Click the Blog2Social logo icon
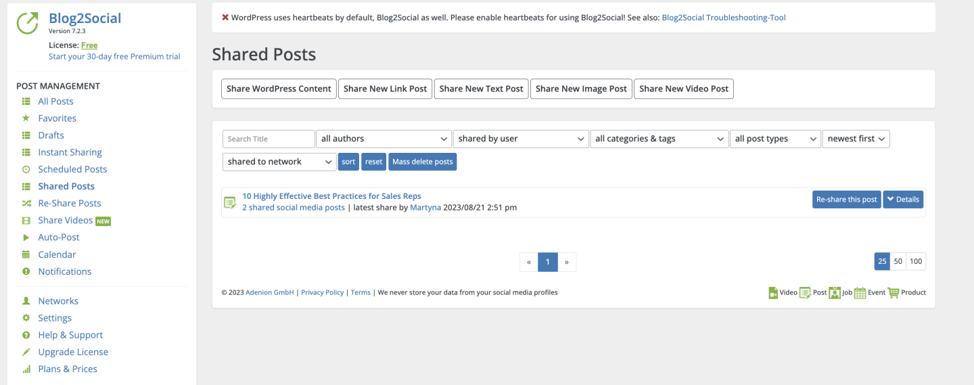Viewport: 974px width, 385px height. tap(28, 23)
